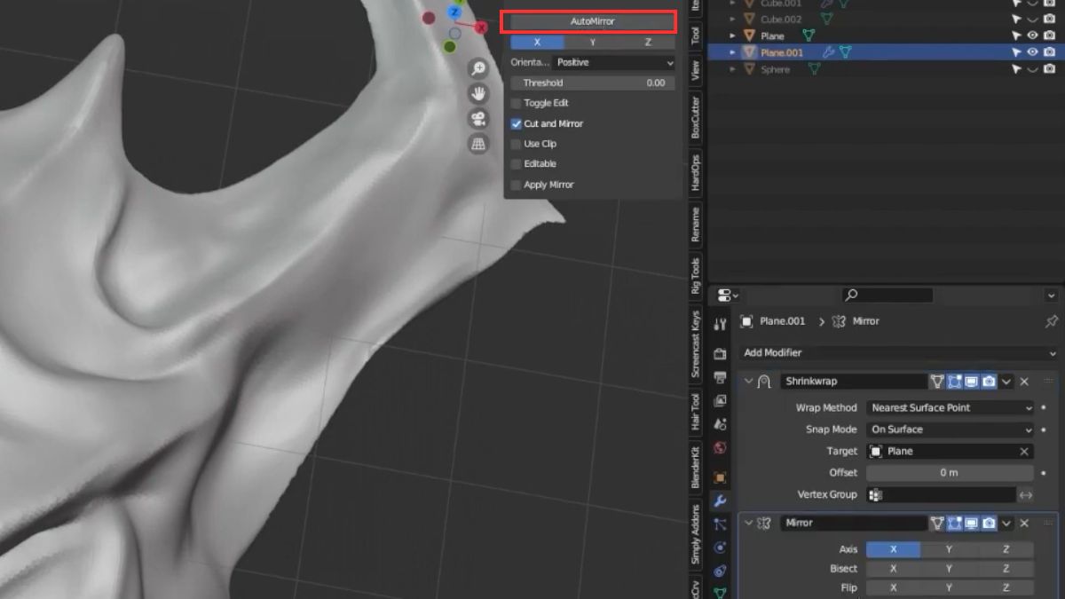This screenshot has width=1065, height=599.
Task: Click the viewport zoom magnifier icon
Action: pos(478,69)
